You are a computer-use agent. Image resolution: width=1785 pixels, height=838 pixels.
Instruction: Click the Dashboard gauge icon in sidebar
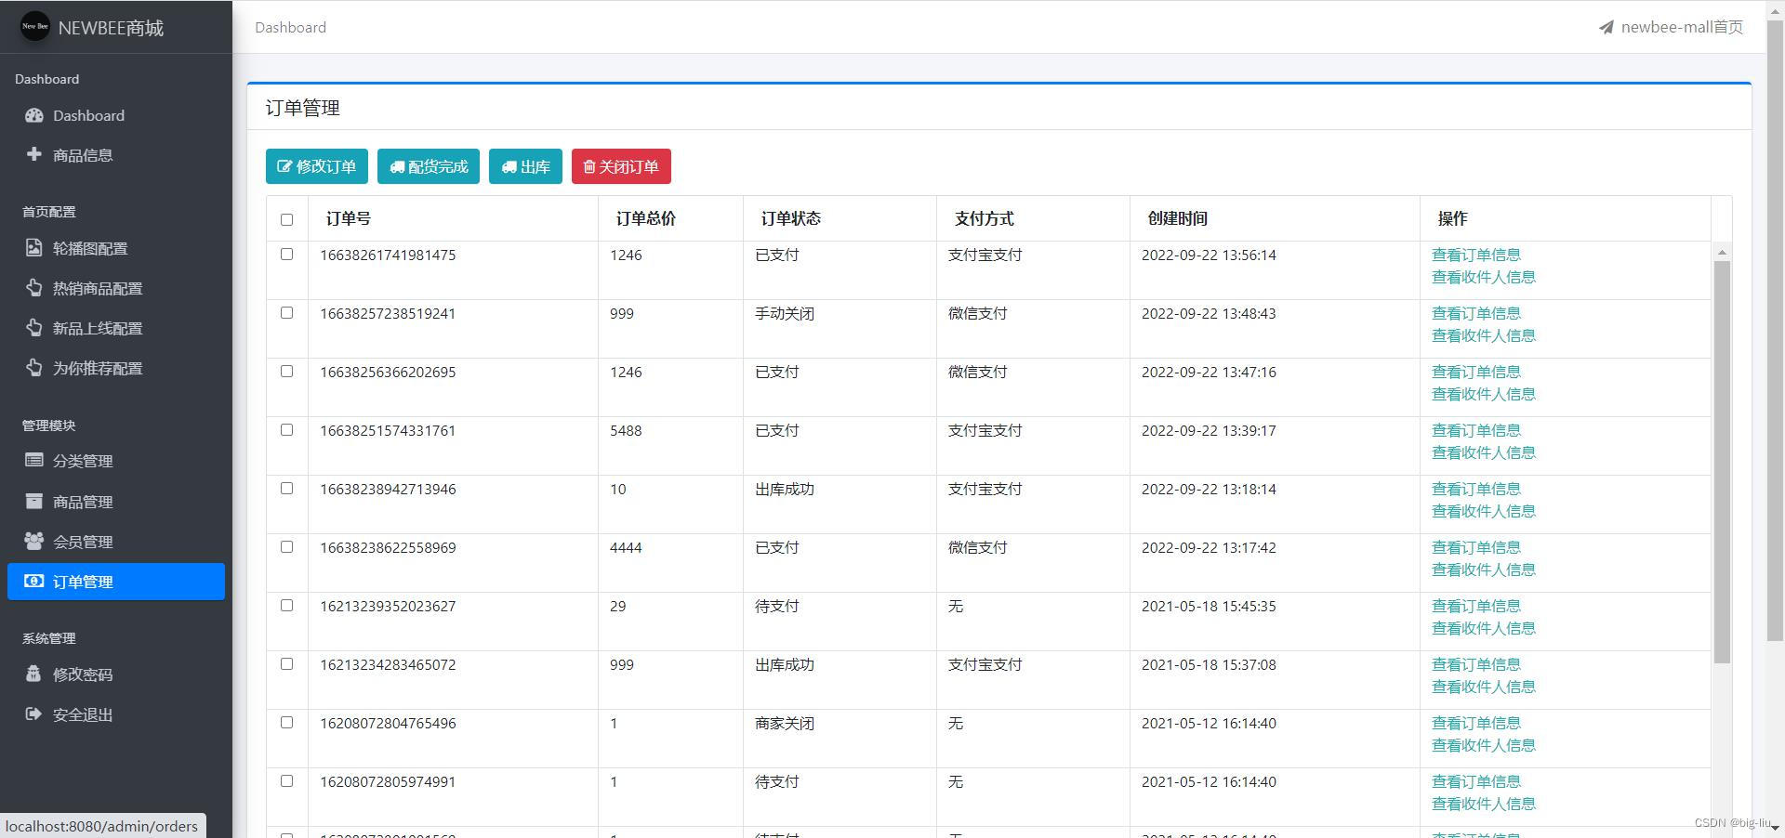[x=34, y=115]
